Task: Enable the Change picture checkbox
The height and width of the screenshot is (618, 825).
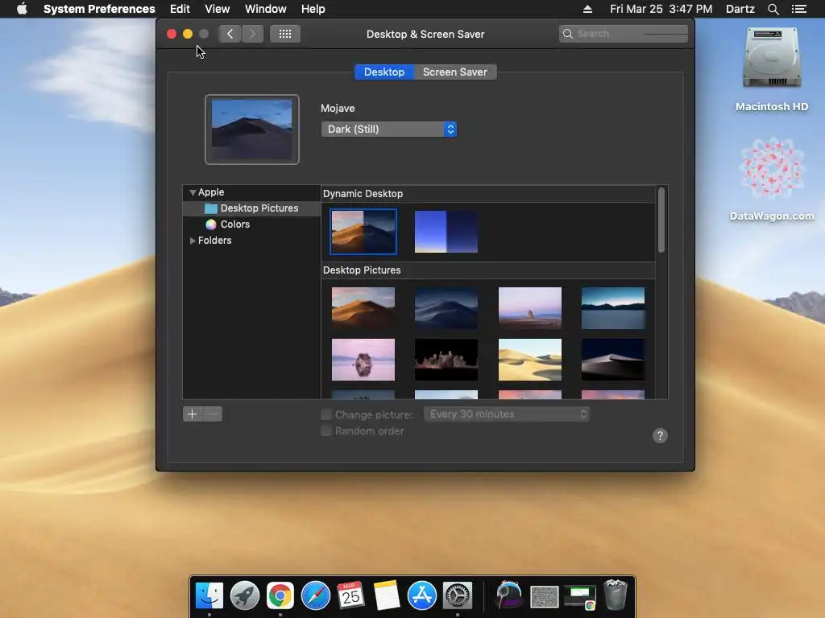Action: [x=326, y=414]
